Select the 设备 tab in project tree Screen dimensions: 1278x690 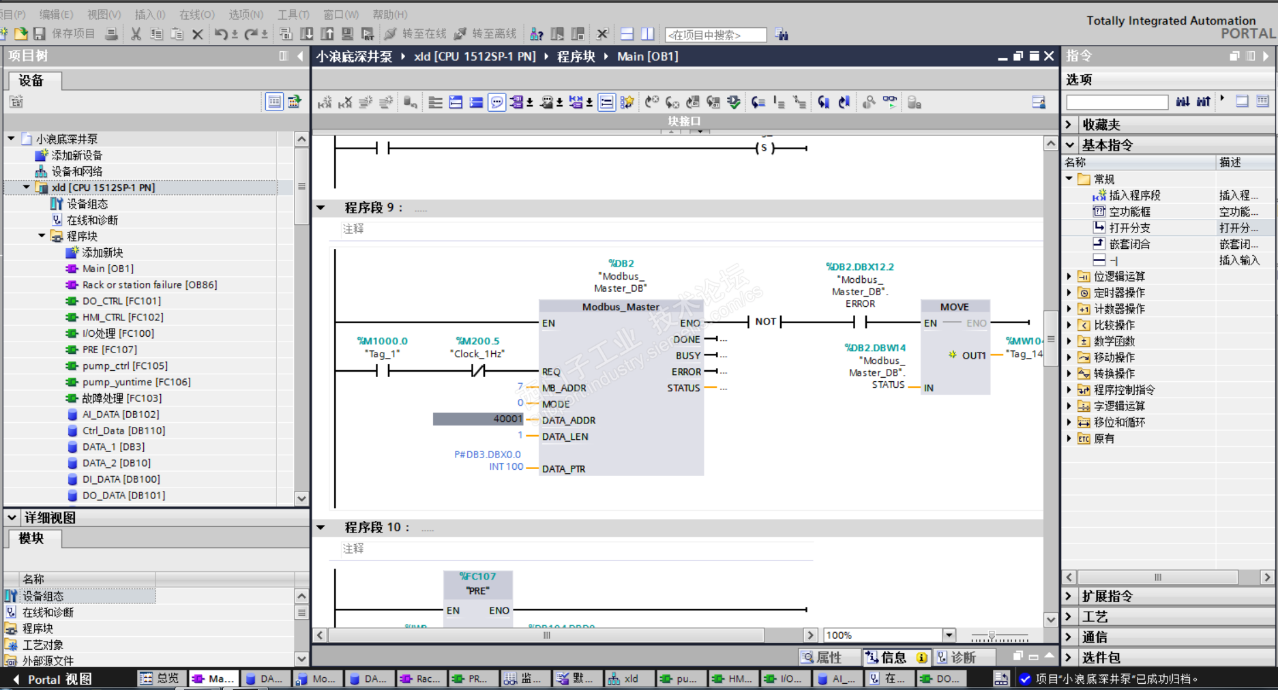point(34,80)
